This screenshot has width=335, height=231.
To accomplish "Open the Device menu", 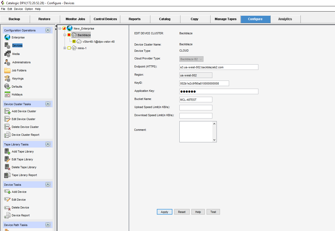I will [19, 9].
